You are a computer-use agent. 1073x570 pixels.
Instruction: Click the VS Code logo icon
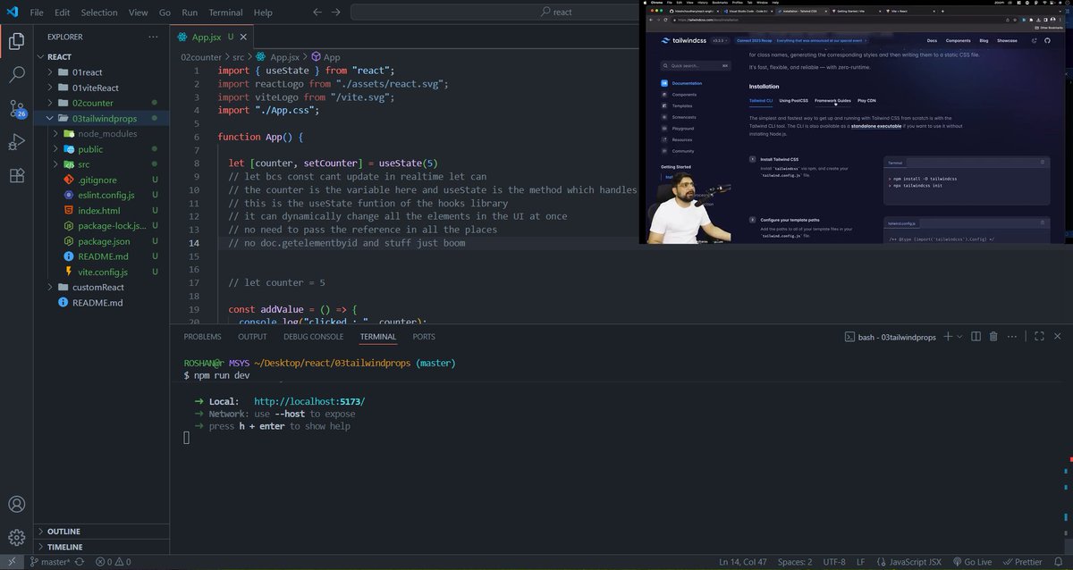click(x=12, y=13)
